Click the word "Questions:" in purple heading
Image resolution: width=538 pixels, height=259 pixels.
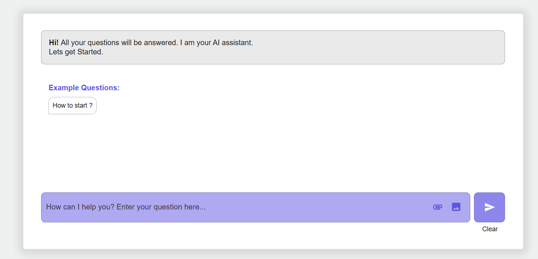100,88
